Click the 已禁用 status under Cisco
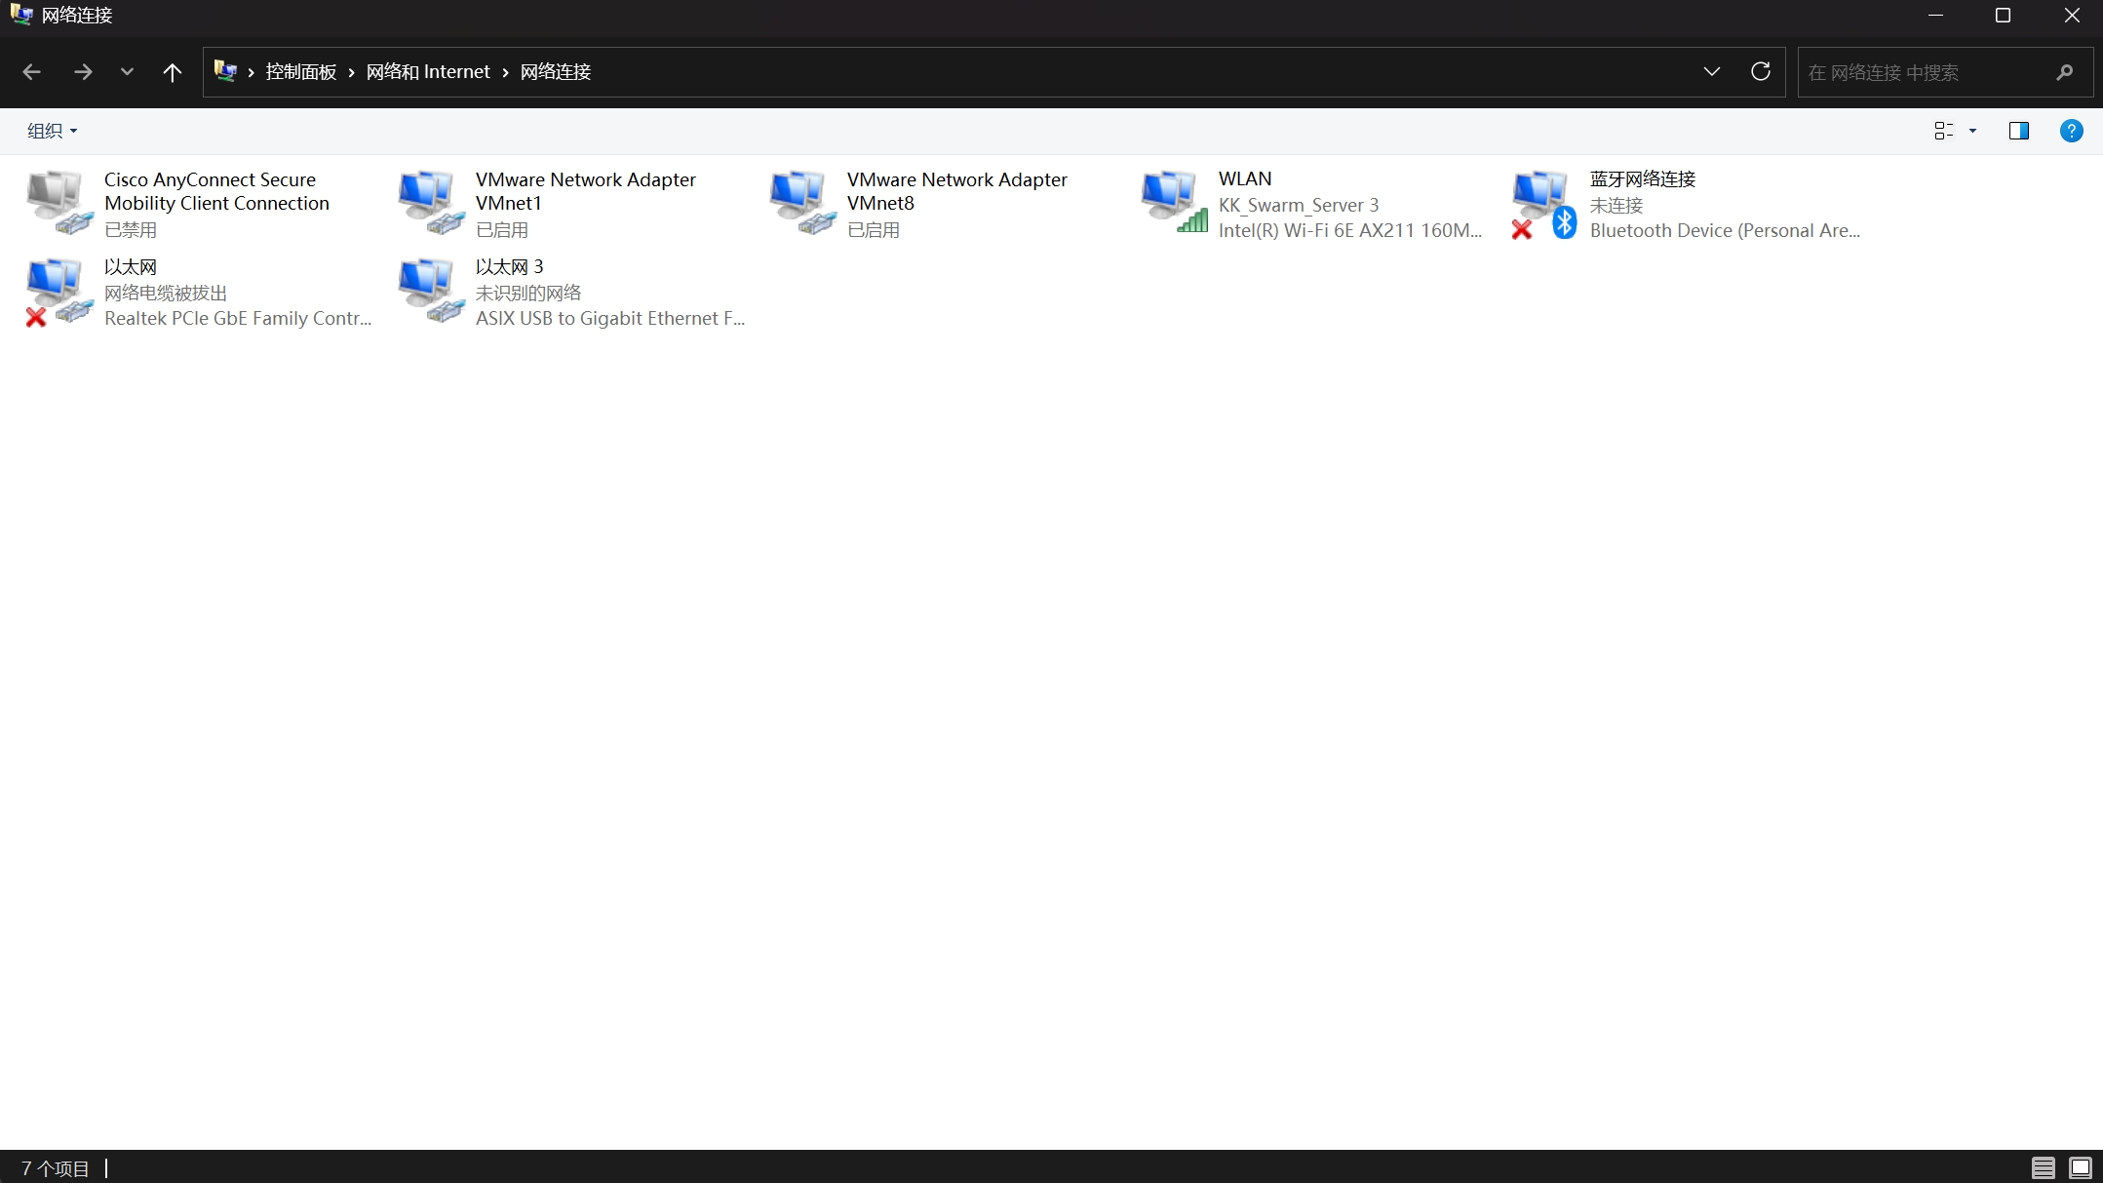 click(131, 229)
